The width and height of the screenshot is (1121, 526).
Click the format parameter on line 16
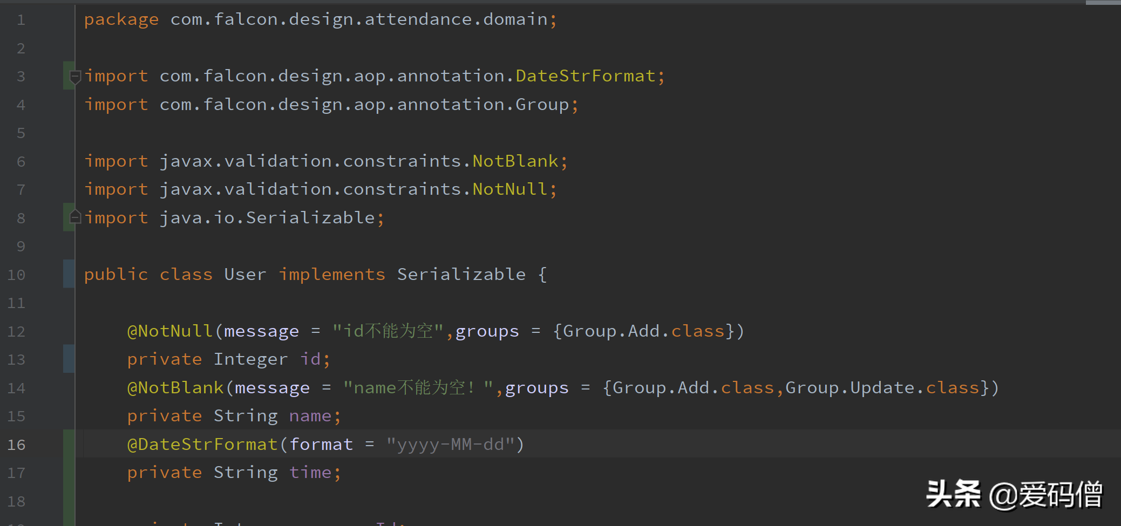[321, 445]
